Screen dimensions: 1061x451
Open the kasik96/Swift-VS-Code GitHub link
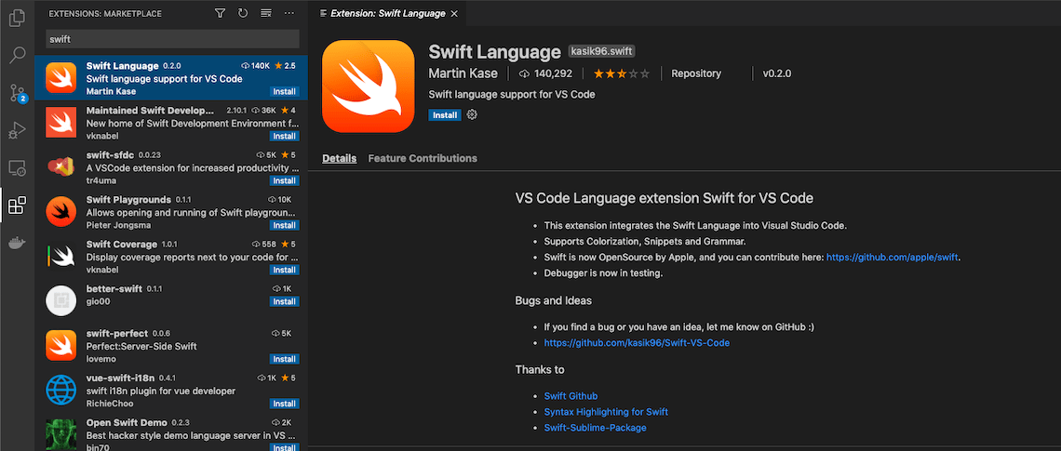[x=637, y=343]
